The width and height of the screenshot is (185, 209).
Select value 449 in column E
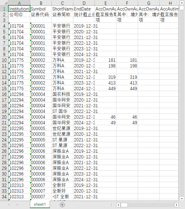click(106, 88)
